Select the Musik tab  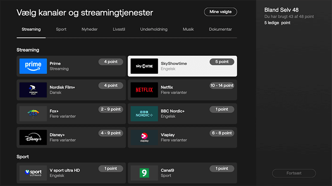[x=188, y=29]
